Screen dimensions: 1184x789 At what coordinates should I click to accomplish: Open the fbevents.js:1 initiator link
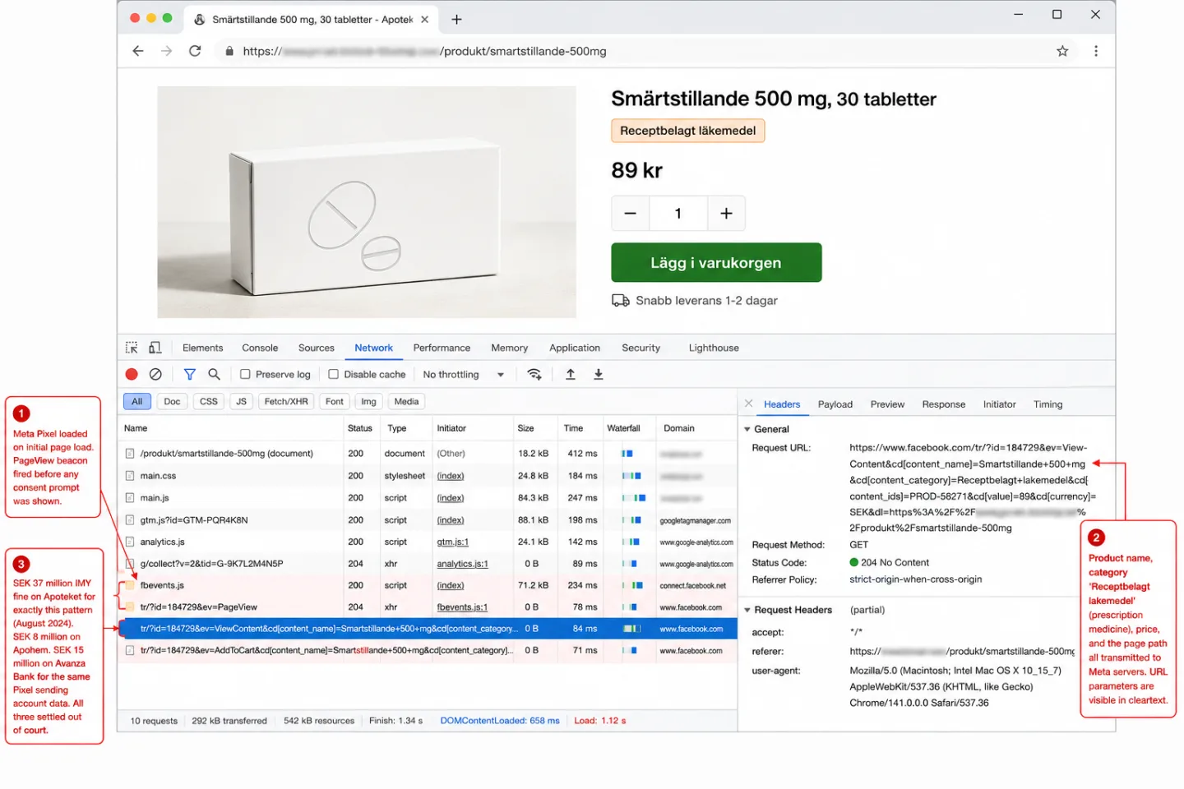pyautogui.click(x=462, y=607)
